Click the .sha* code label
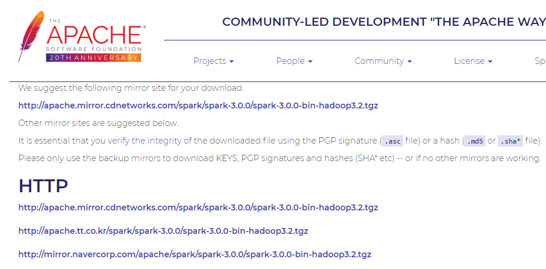 coord(510,141)
